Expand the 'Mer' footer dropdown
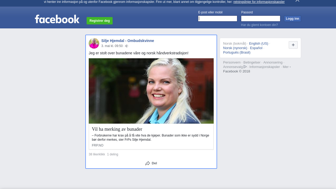The height and width of the screenshot is (189, 336). 287,67
